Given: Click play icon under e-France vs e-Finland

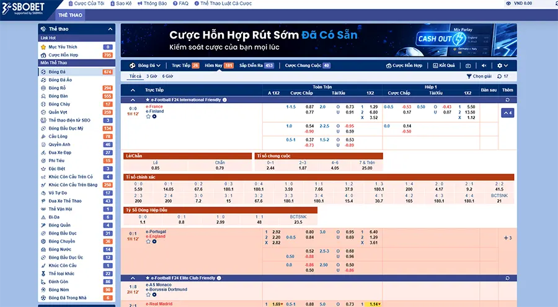Looking at the screenshot, I should pyautogui.click(x=154, y=117).
